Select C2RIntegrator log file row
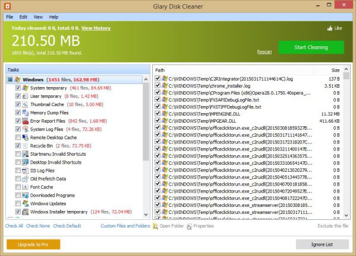The height and width of the screenshot is (256, 356). [248, 79]
